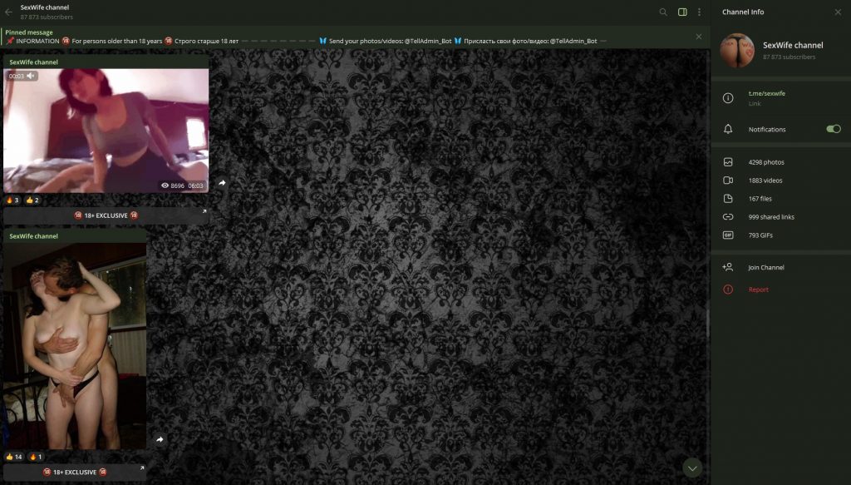Screen dimensions: 851x485
Task: Add a fire reaction on the first post
Action: pos(12,200)
